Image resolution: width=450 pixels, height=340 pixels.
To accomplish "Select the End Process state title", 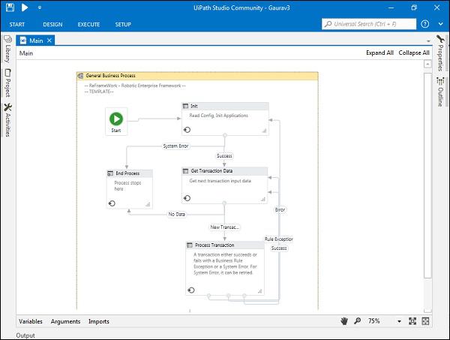I will (127, 173).
